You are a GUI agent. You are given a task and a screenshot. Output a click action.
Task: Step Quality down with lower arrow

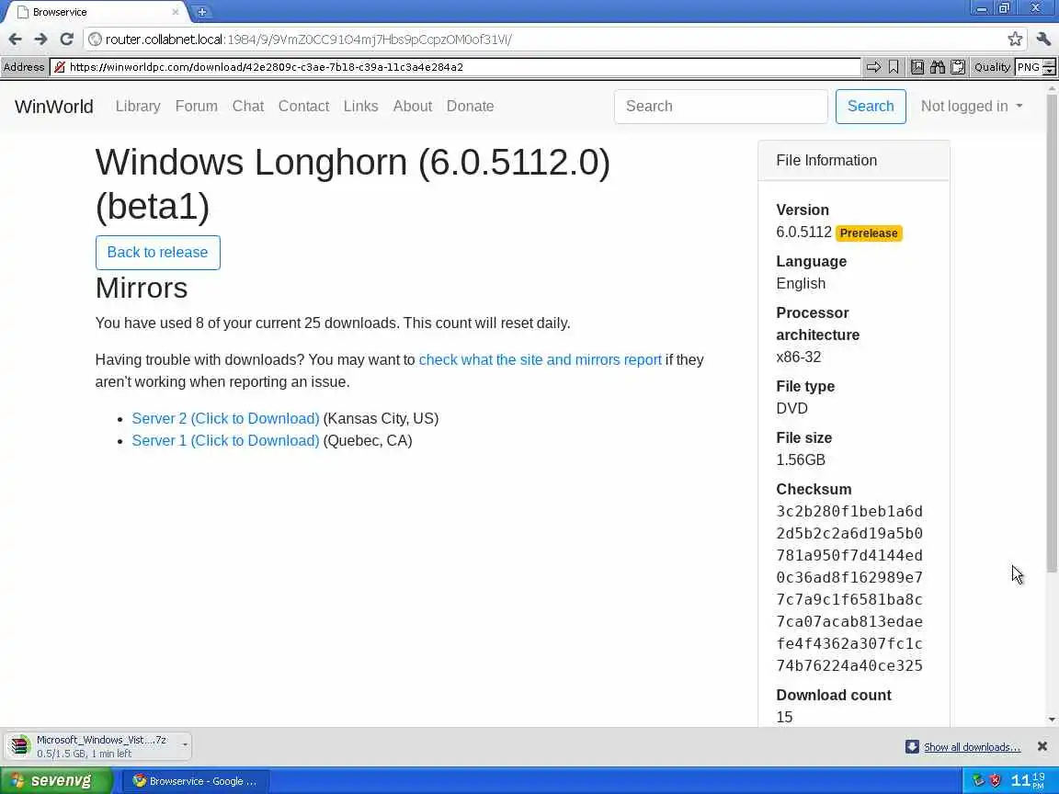[1049, 71]
